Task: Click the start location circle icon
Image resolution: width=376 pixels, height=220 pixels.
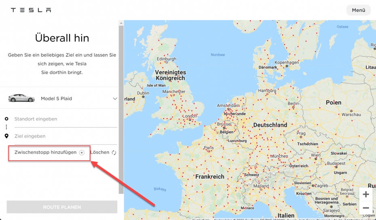Action: pyautogui.click(x=6, y=119)
